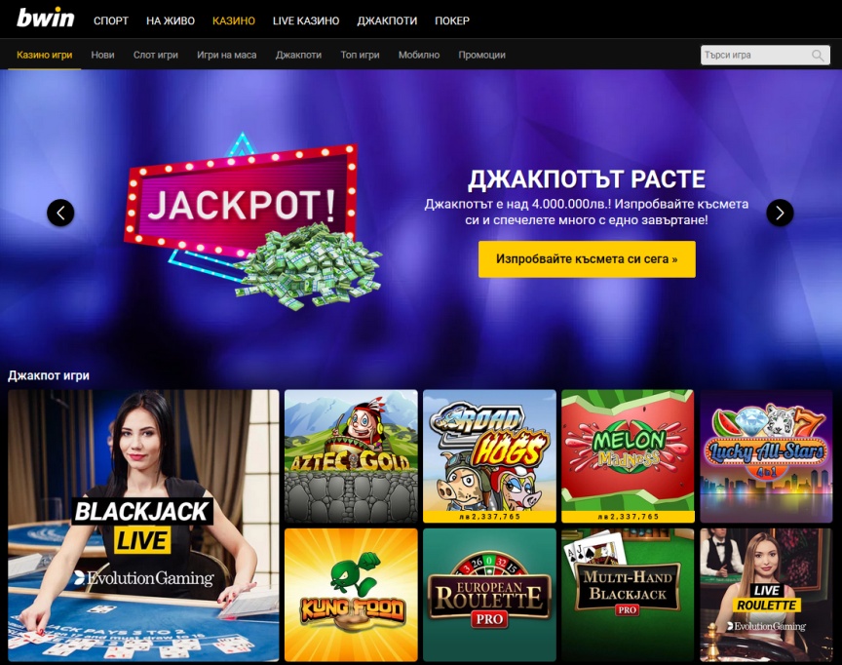Click the Търси игра search field
Screen dimensions: 842x665
765,56
